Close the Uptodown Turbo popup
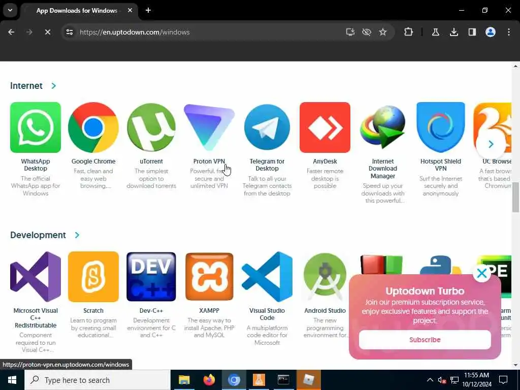Screen dimensions: 520x390 (x=481, y=273)
